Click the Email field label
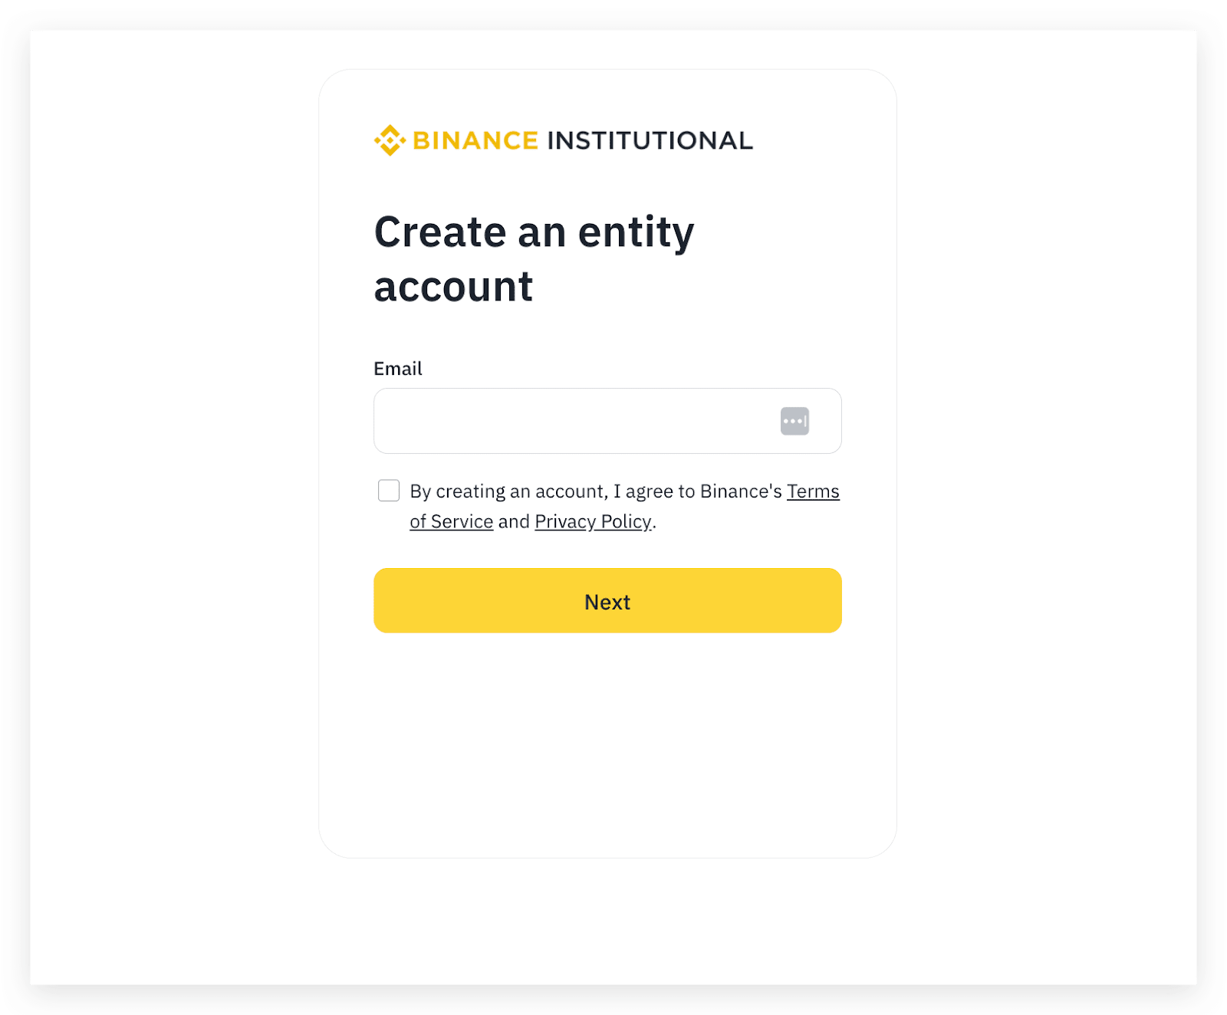1227x1015 pixels. pyautogui.click(x=398, y=369)
